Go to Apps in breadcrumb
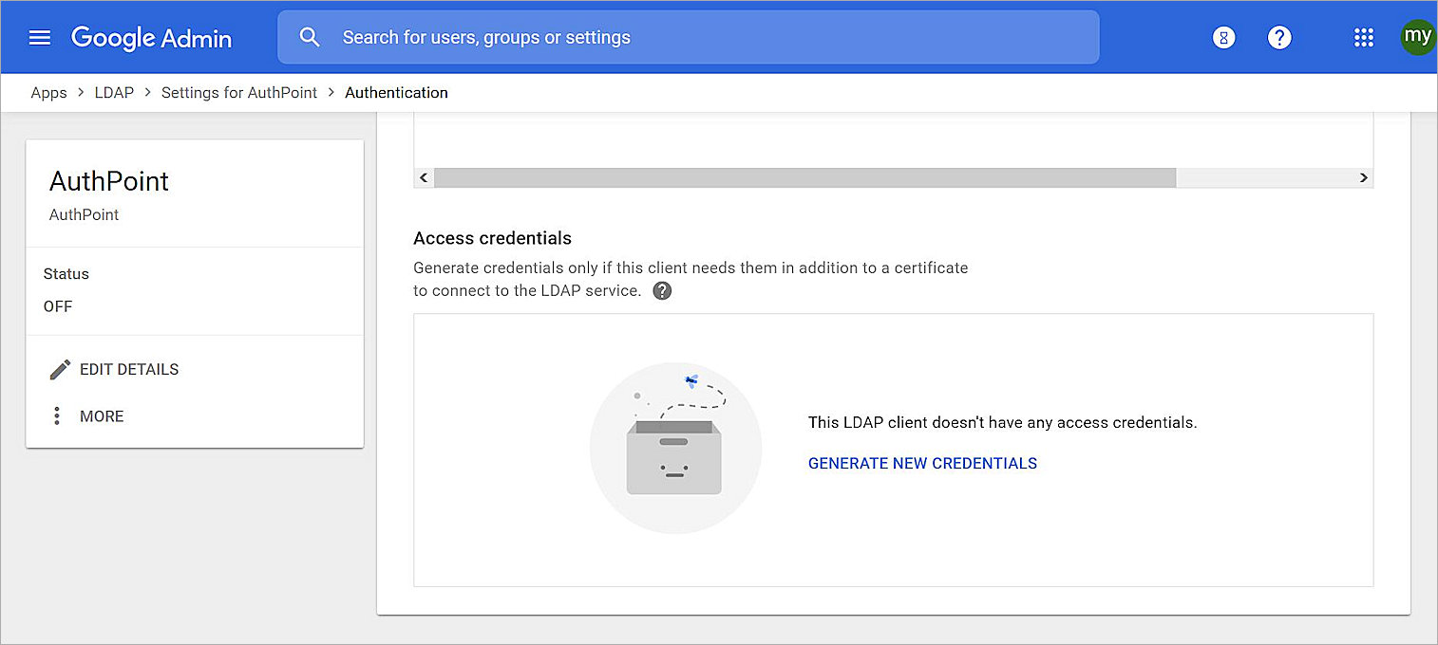The width and height of the screenshot is (1438, 645). (48, 92)
